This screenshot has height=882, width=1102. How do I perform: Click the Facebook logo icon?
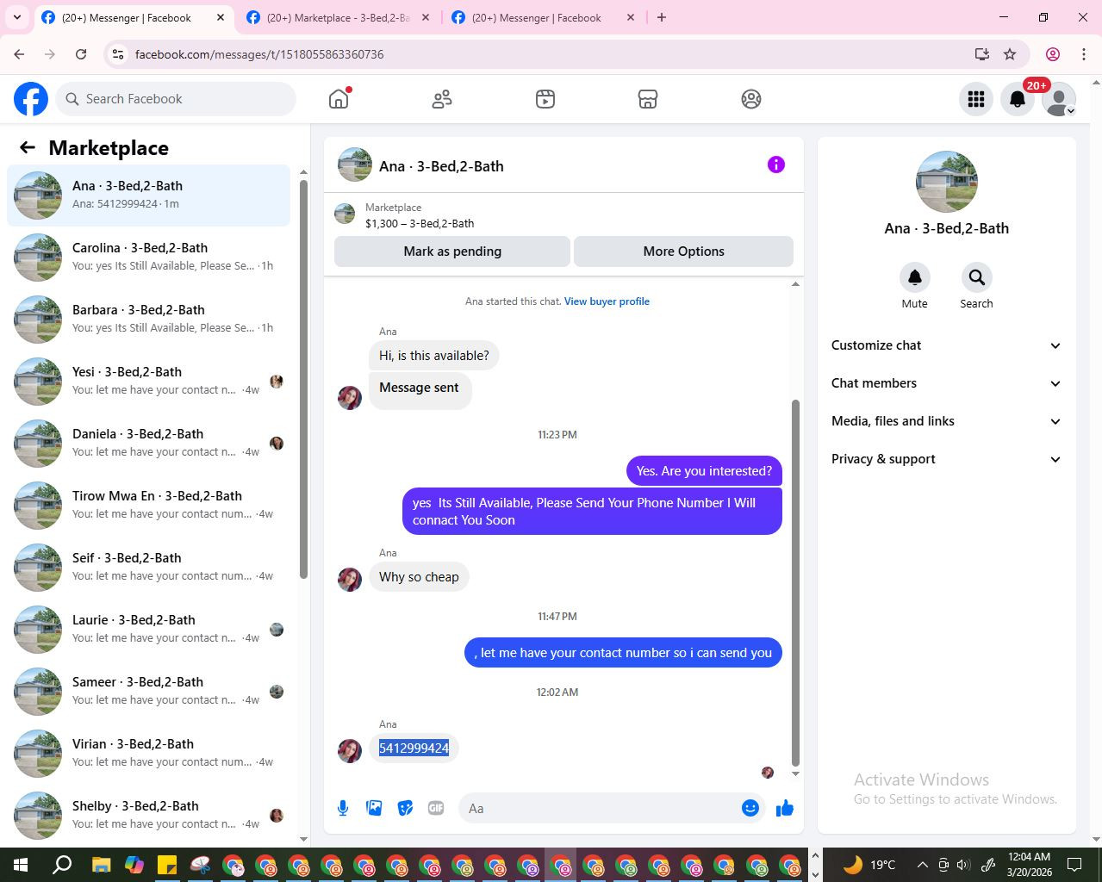pyautogui.click(x=31, y=99)
